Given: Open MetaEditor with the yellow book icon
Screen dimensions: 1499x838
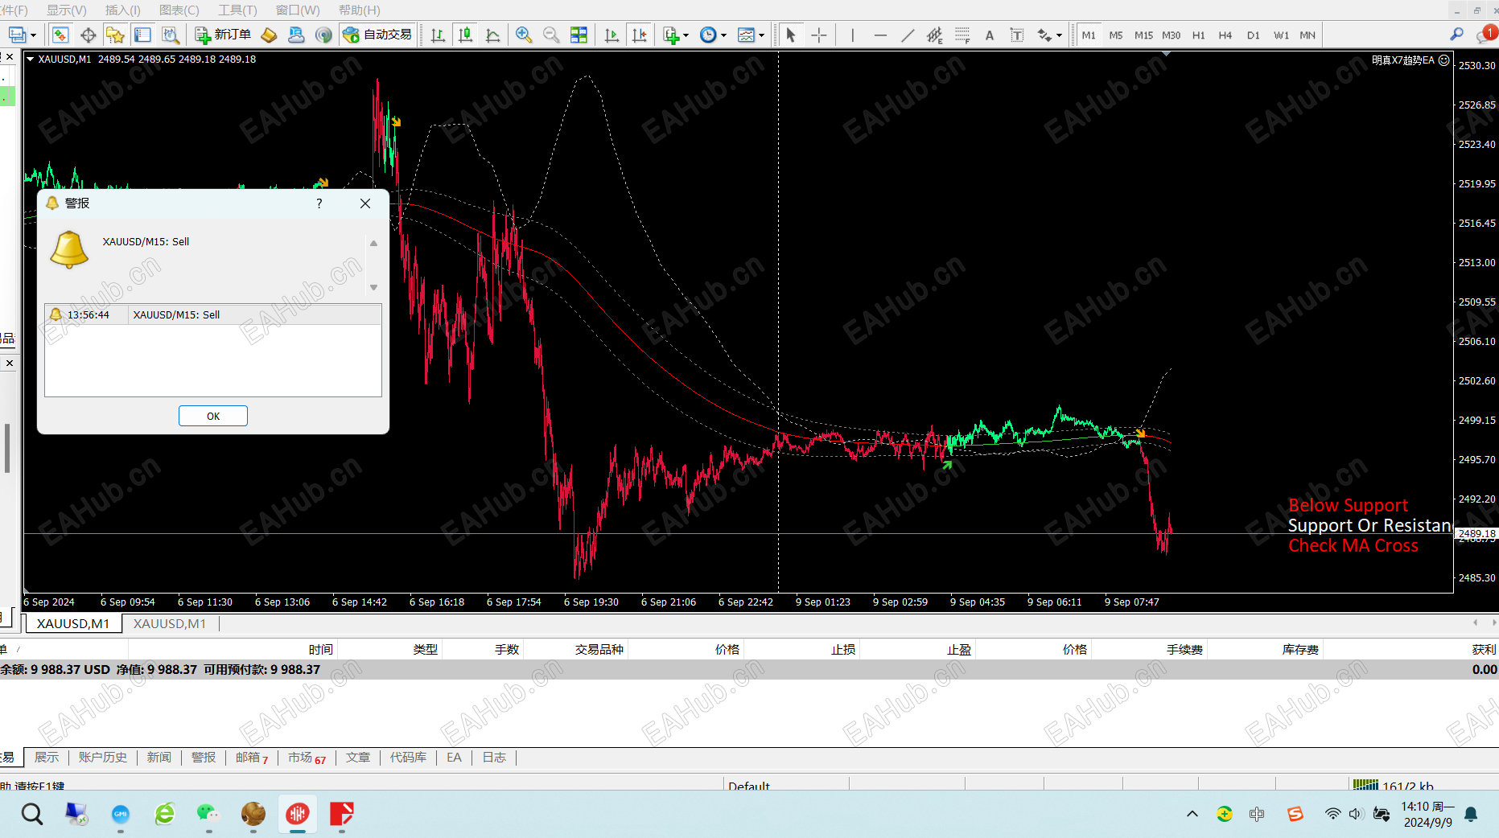Looking at the screenshot, I should tap(270, 35).
